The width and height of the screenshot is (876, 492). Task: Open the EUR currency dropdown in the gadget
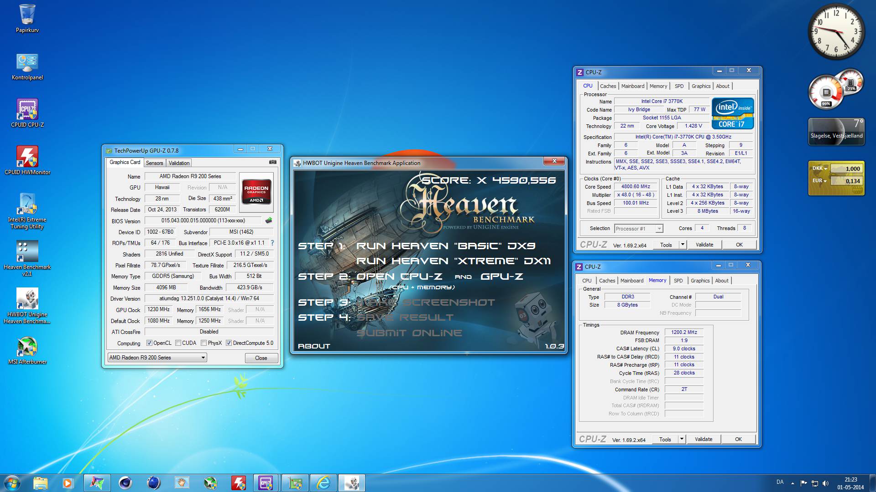pyautogui.click(x=820, y=181)
